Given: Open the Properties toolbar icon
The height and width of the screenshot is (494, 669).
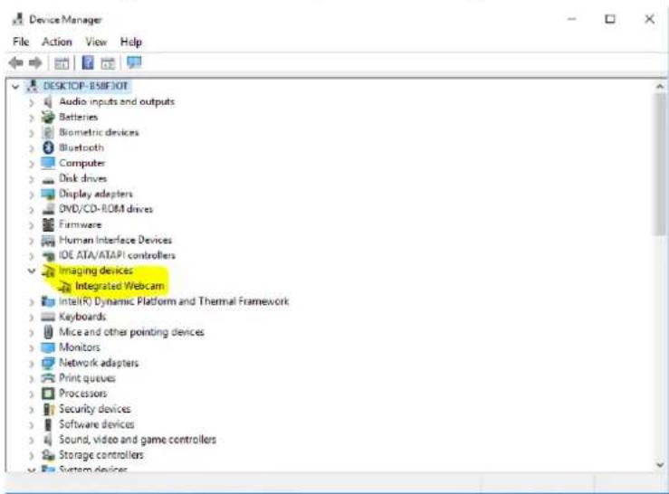Looking at the screenshot, I should pos(62,63).
